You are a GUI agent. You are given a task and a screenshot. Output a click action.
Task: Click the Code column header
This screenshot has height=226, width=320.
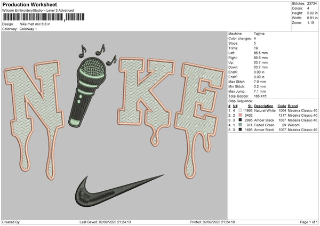[282, 106]
